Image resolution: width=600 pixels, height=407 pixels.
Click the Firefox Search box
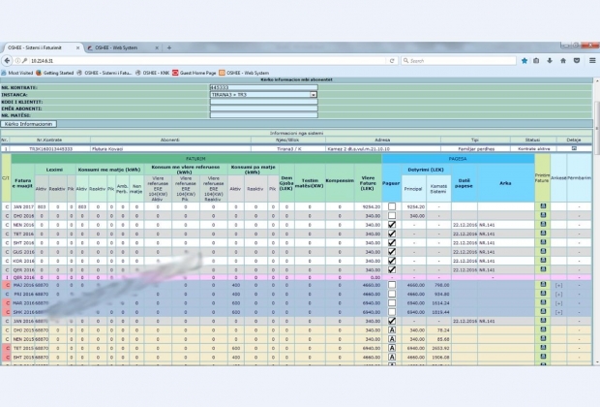pyautogui.click(x=460, y=60)
